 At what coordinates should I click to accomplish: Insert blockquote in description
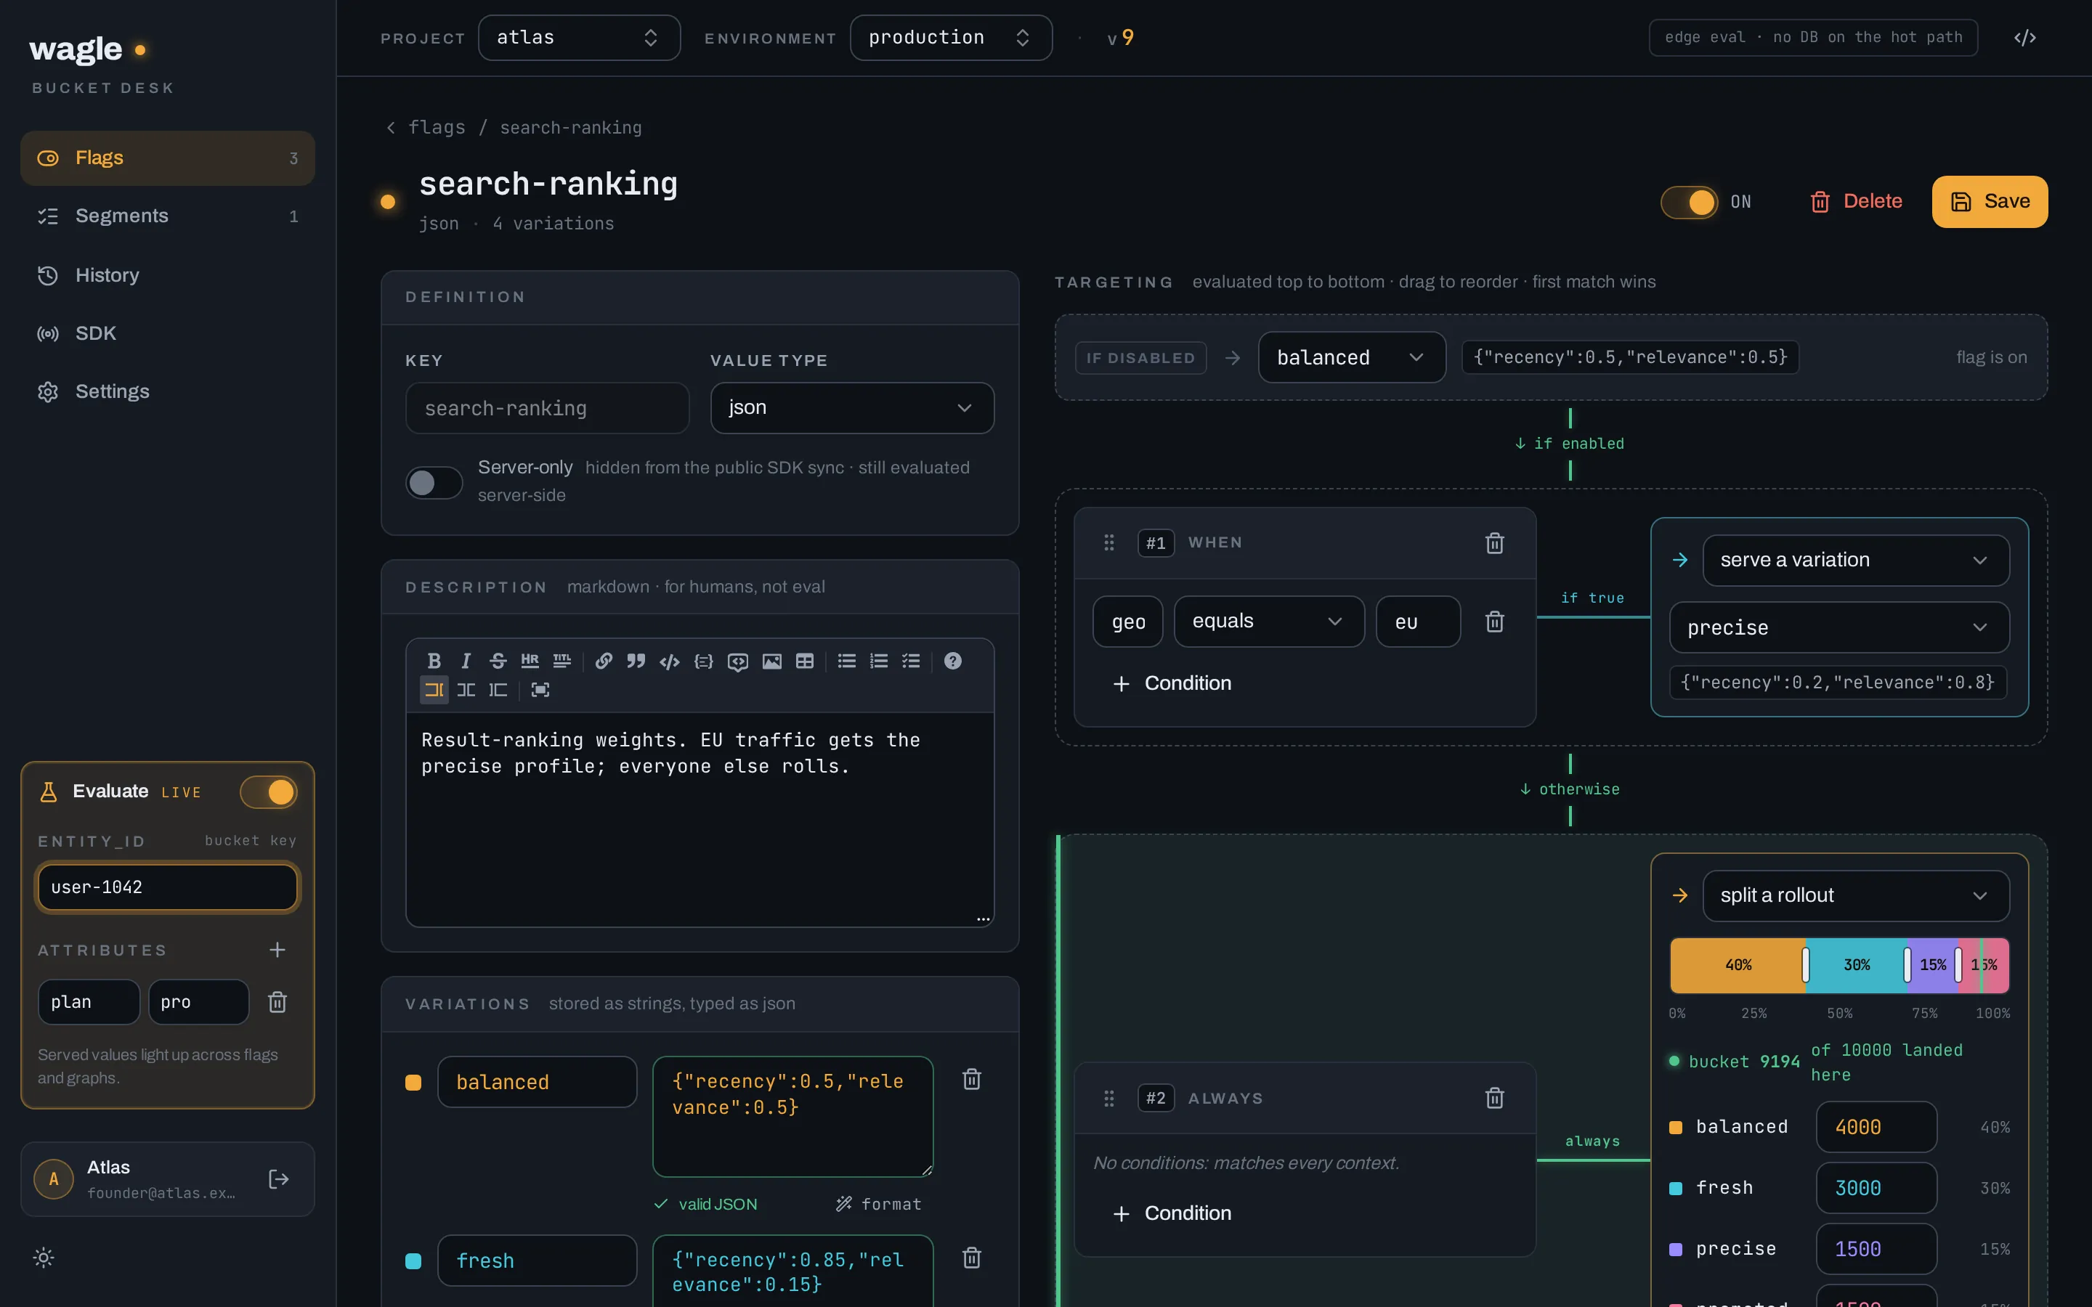(636, 661)
